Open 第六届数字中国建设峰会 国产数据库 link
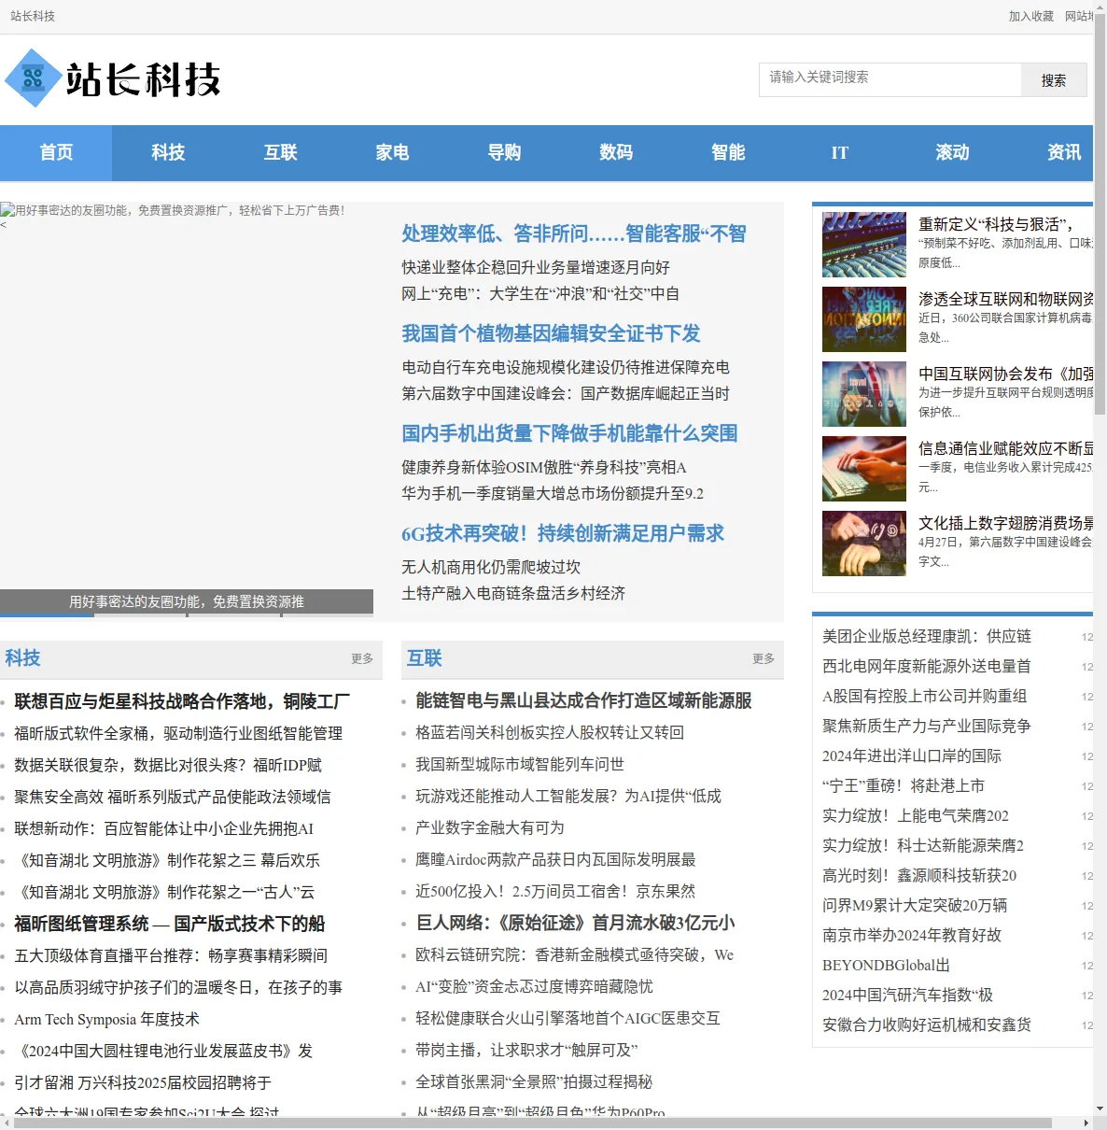The width and height of the screenshot is (1107, 1130). [566, 393]
